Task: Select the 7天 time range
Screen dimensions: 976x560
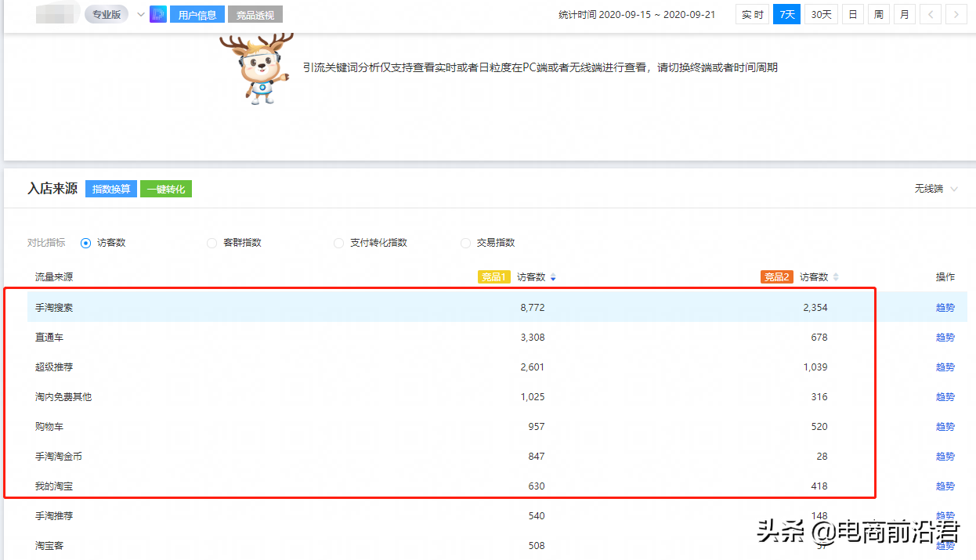Action: 786,14
